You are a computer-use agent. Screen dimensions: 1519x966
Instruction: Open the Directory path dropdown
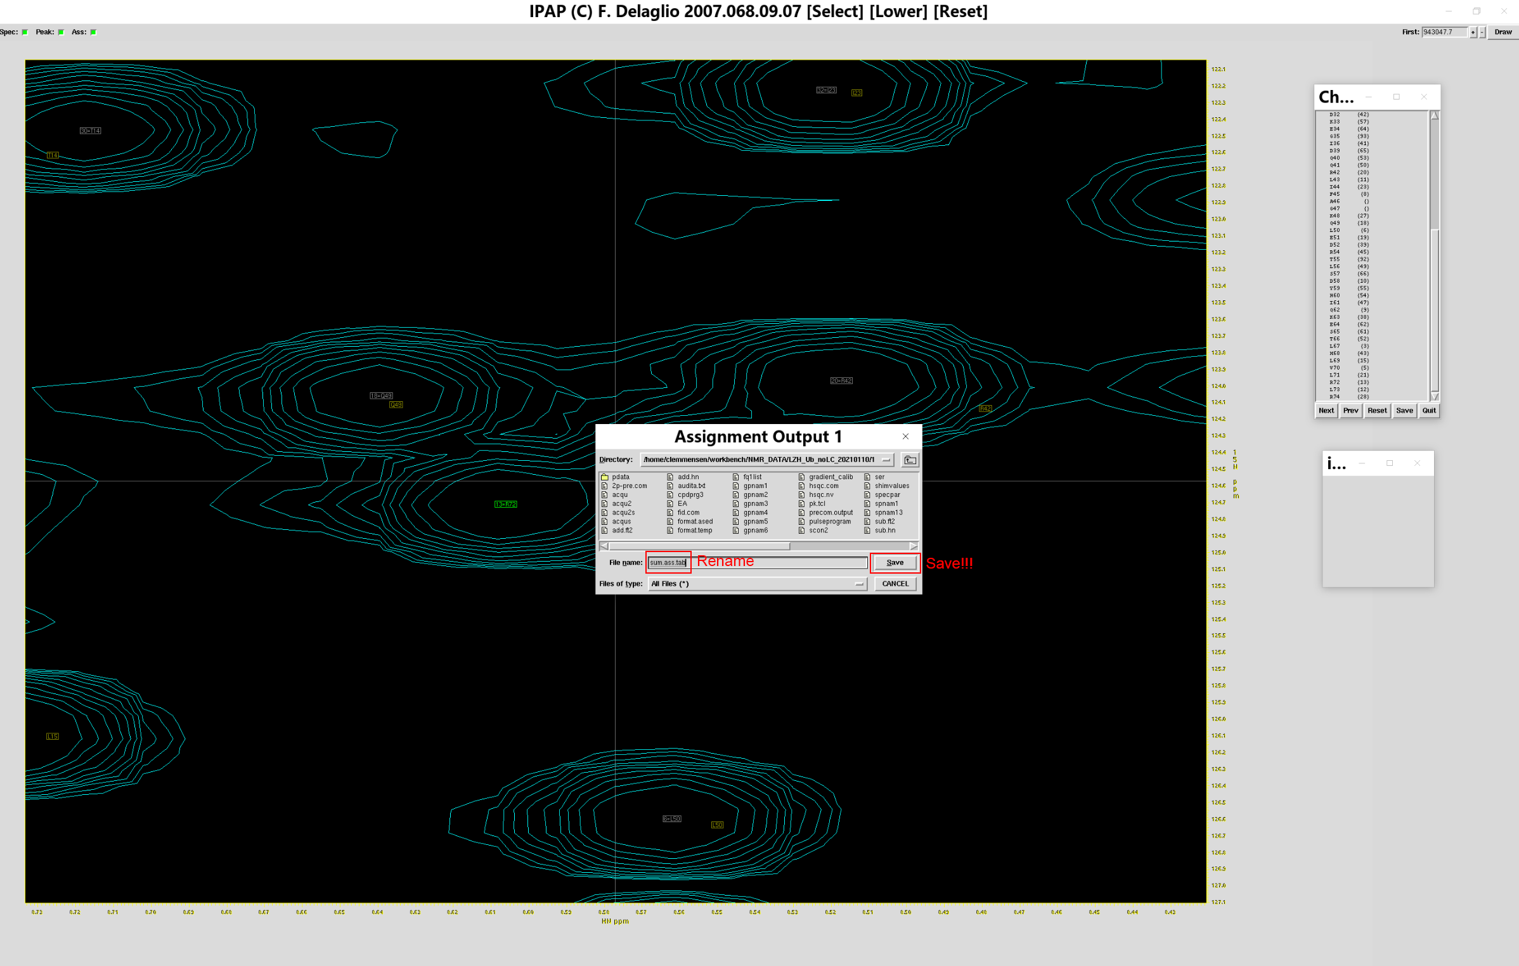pos(886,460)
